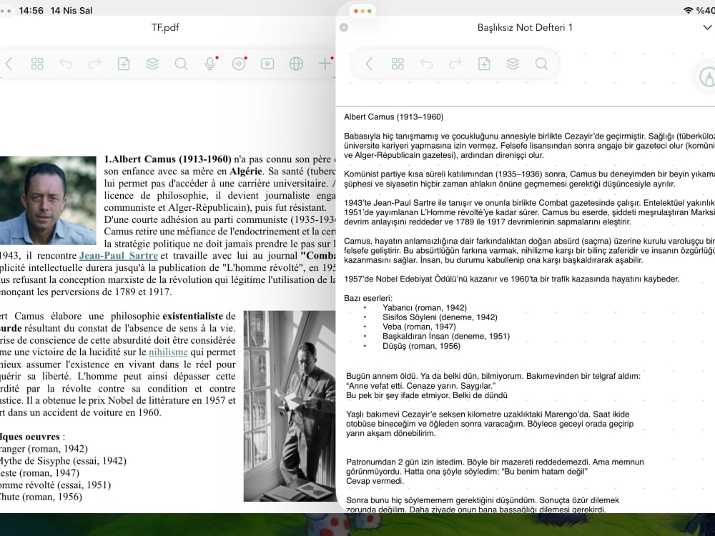Tap the Başlıksız Not Defteri 1 title
The image size is (715, 536).
click(x=525, y=27)
